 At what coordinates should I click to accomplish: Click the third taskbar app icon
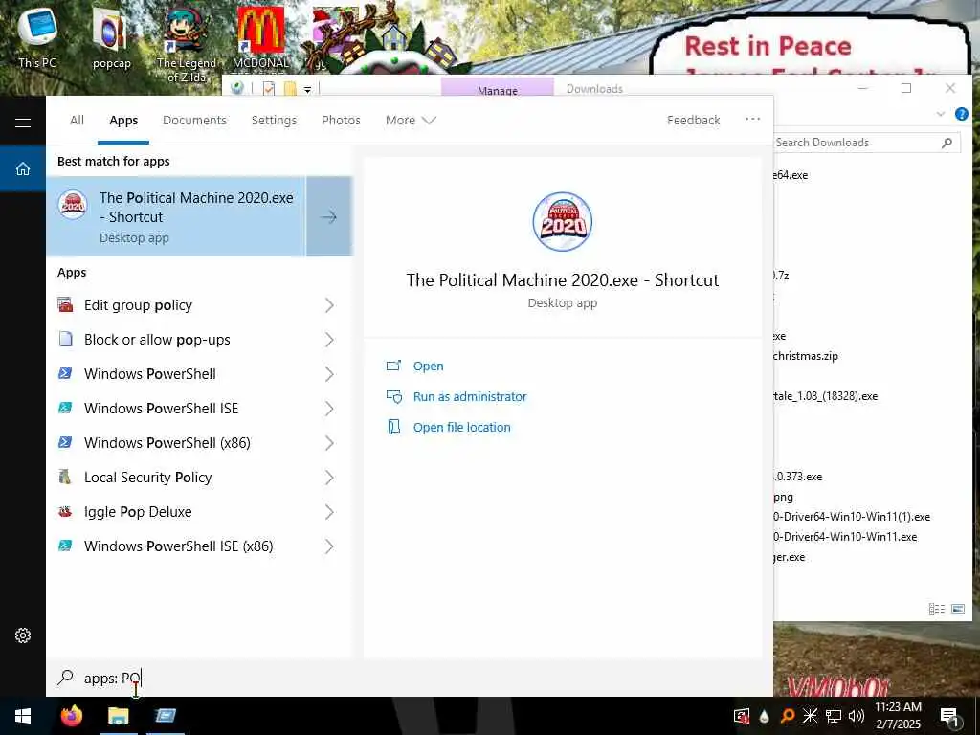coord(165,716)
